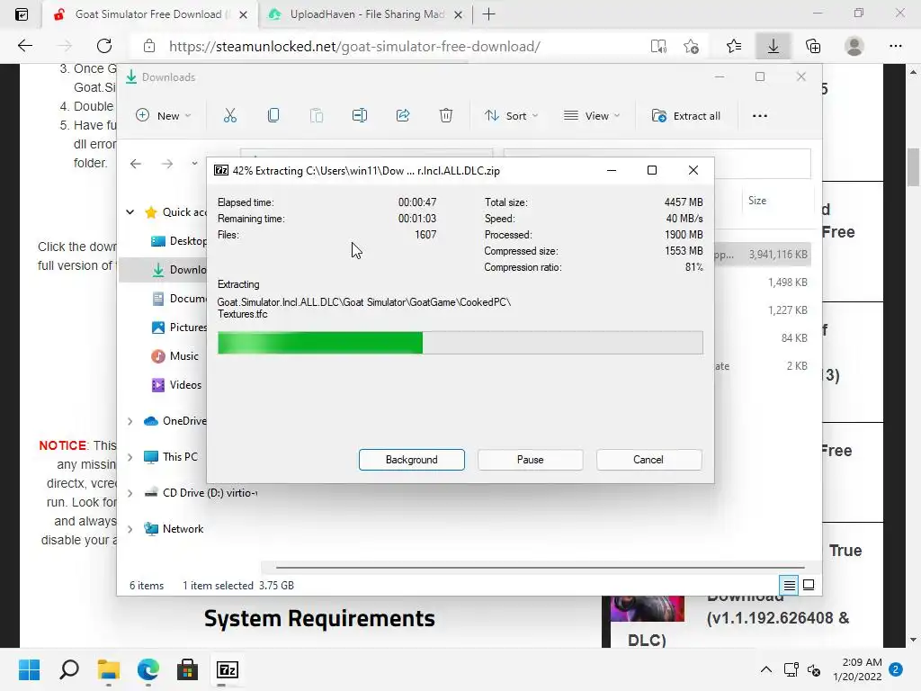Open the New dropdown in Explorer
Image resolution: width=921 pixels, height=691 pixels.
coord(164,116)
